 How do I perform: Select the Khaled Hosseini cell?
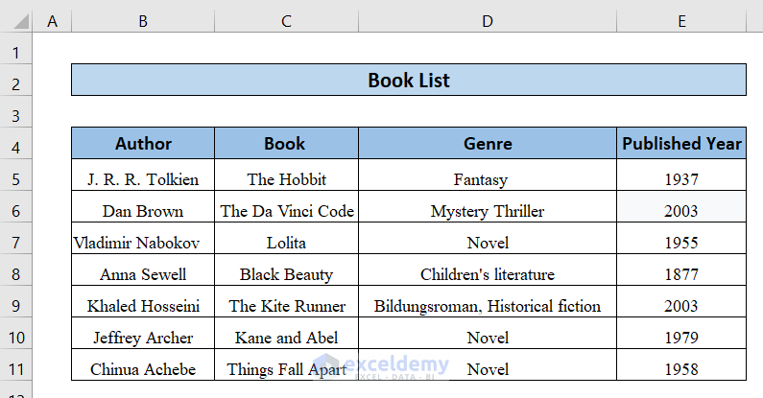[x=143, y=306]
